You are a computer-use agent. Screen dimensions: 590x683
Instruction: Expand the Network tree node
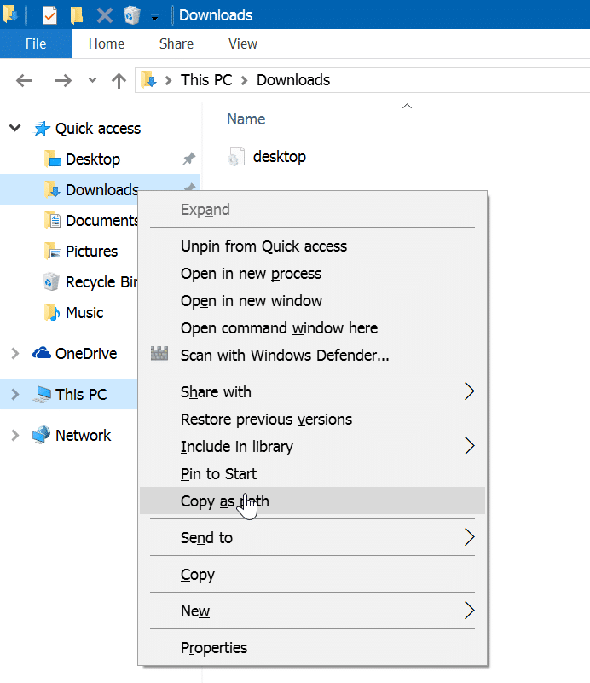[x=15, y=435]
